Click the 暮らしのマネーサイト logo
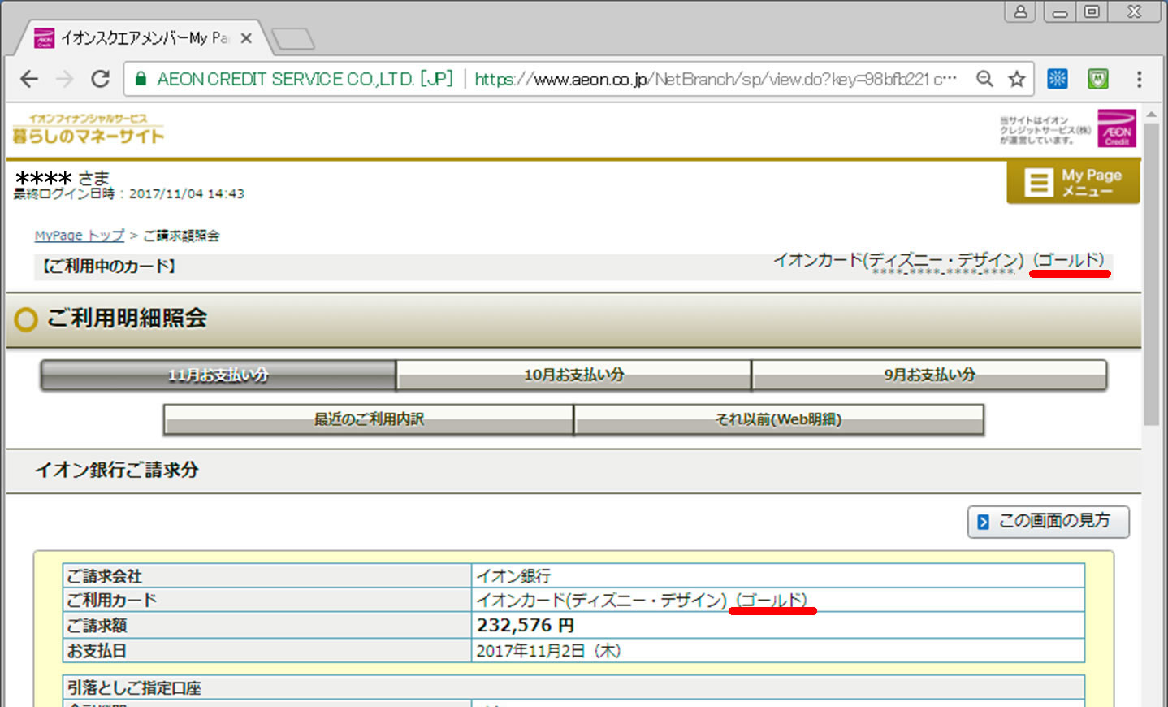Viewport: 1168px width, 707px height. tap(89, 130)
